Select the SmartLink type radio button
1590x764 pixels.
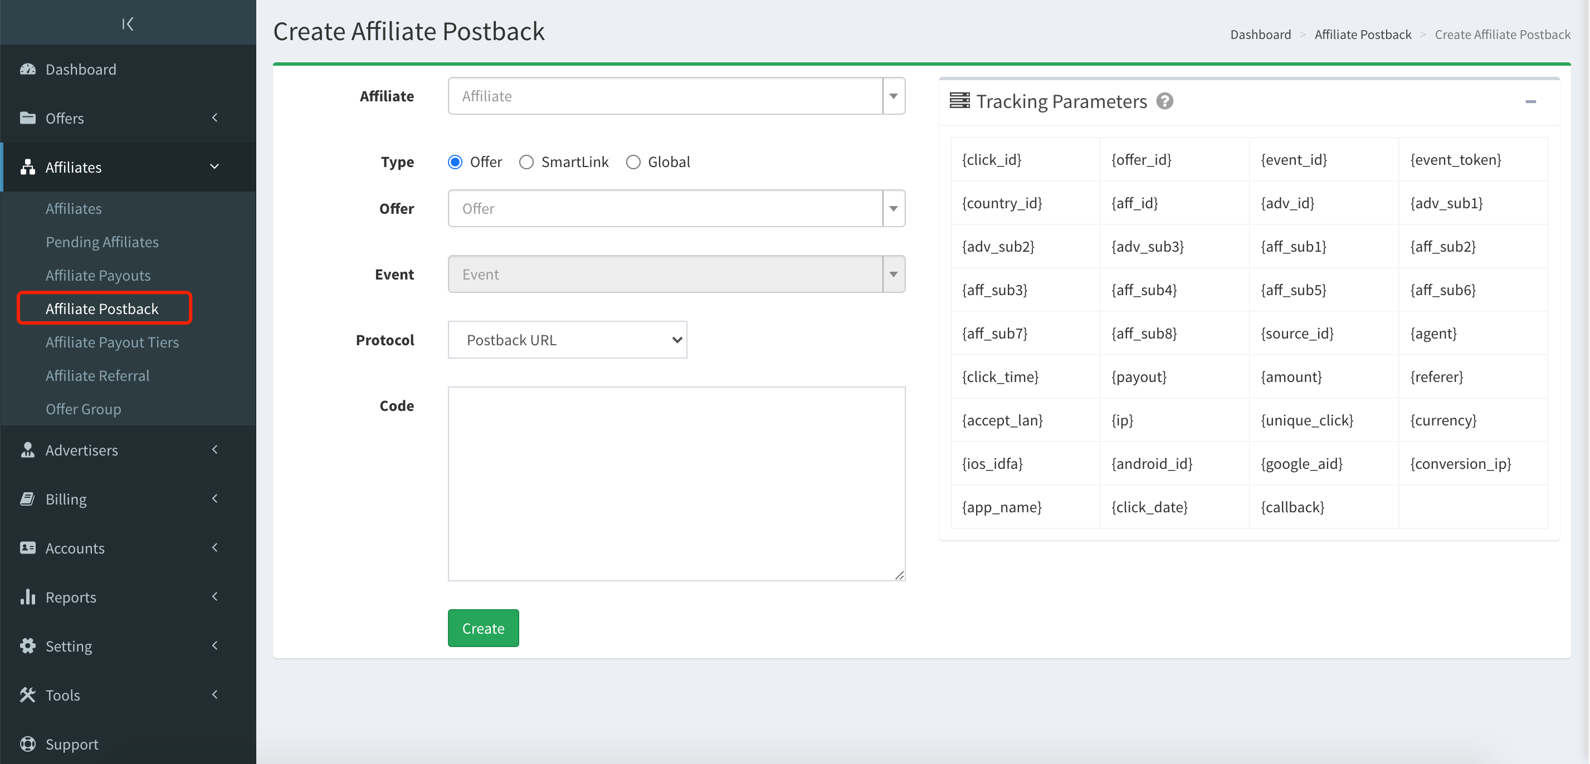tap(526, 161)
